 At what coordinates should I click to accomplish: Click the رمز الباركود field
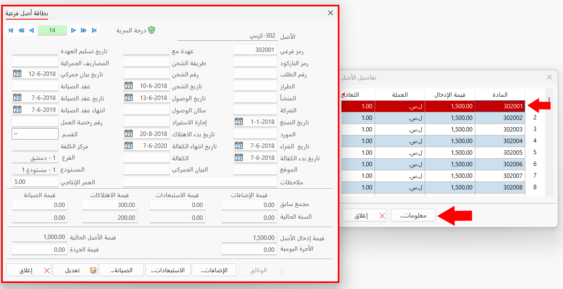255,62
